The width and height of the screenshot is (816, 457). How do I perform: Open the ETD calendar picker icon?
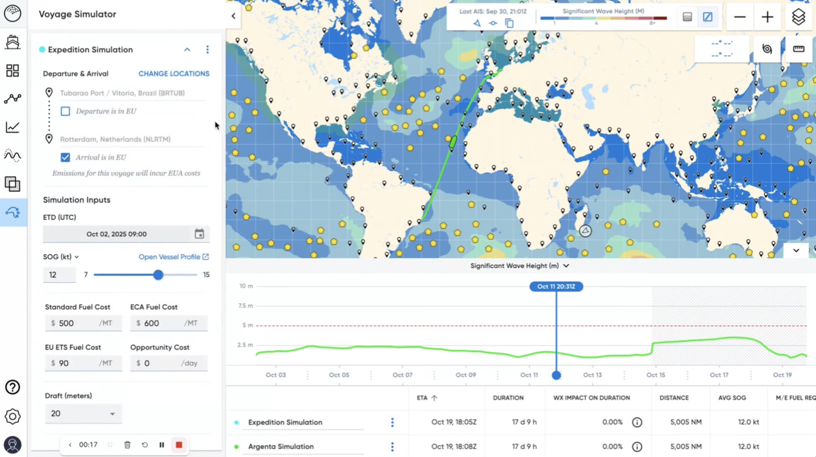coord(199,234)
